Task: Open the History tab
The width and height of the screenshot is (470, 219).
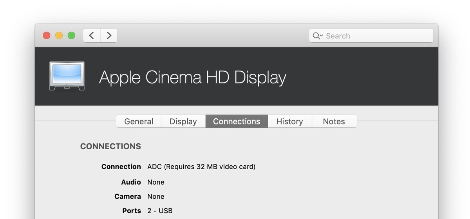Action: 289,121
